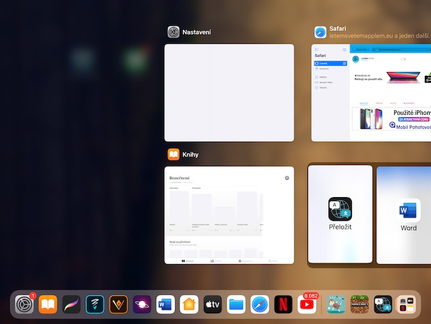Screen dimensions: 431x324
Task: Select the search tab at Knihy's bottom bar
Action: (273, 261)
